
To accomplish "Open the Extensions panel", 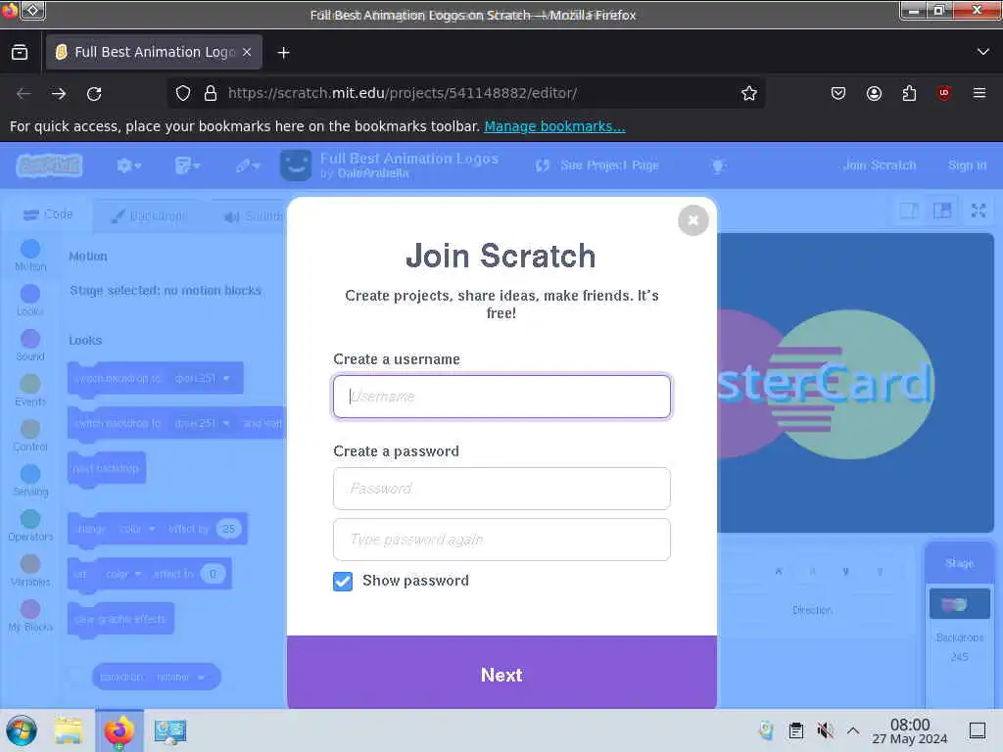I will 909,93.
